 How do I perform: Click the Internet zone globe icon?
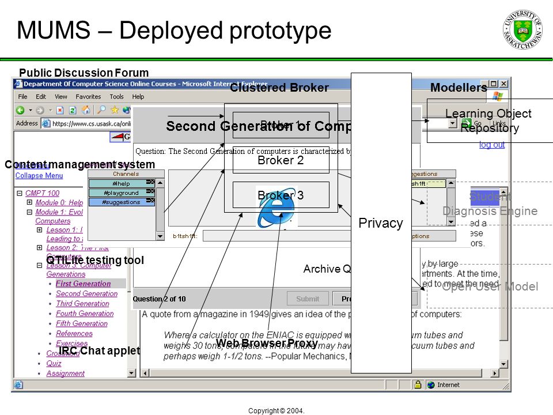click(x=431, y=384)
